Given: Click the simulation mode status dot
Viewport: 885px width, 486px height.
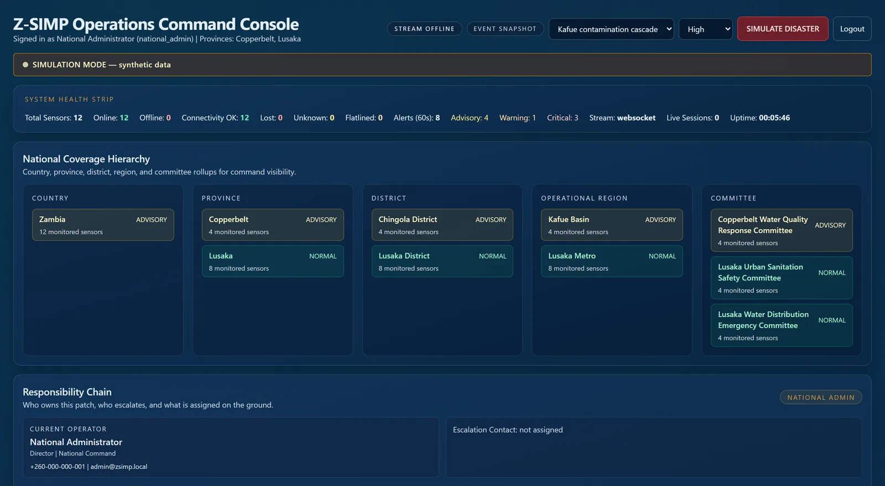Looking at the screenshot, I should pos(25,65).
